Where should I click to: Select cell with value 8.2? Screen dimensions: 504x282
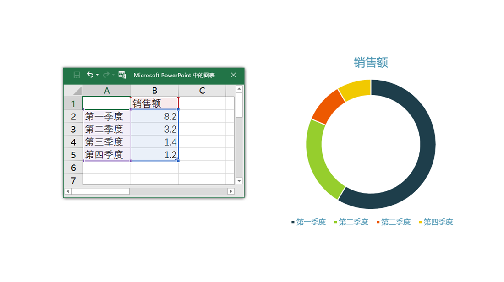[x=154, y=116]
